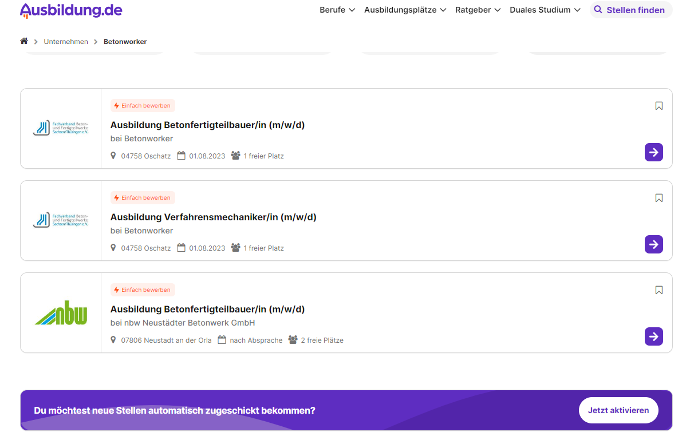
Task: Open Ausbildung Verfahrensmechaniker/in title link
Action: coord(213,217)
